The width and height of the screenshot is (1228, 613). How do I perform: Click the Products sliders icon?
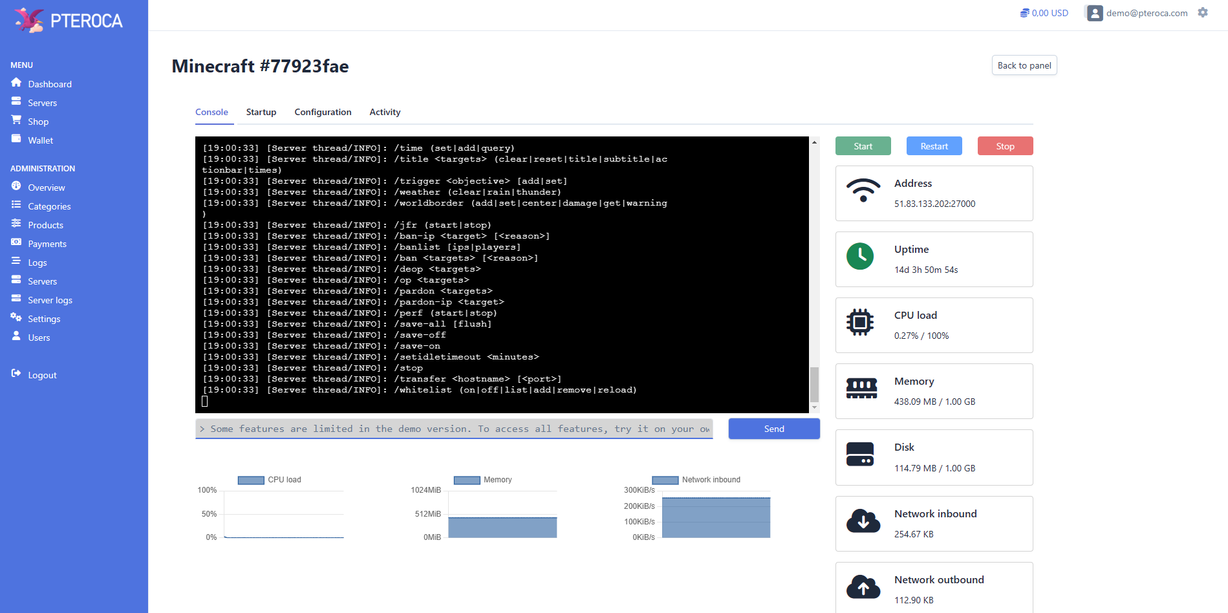[x=16, y=224]
